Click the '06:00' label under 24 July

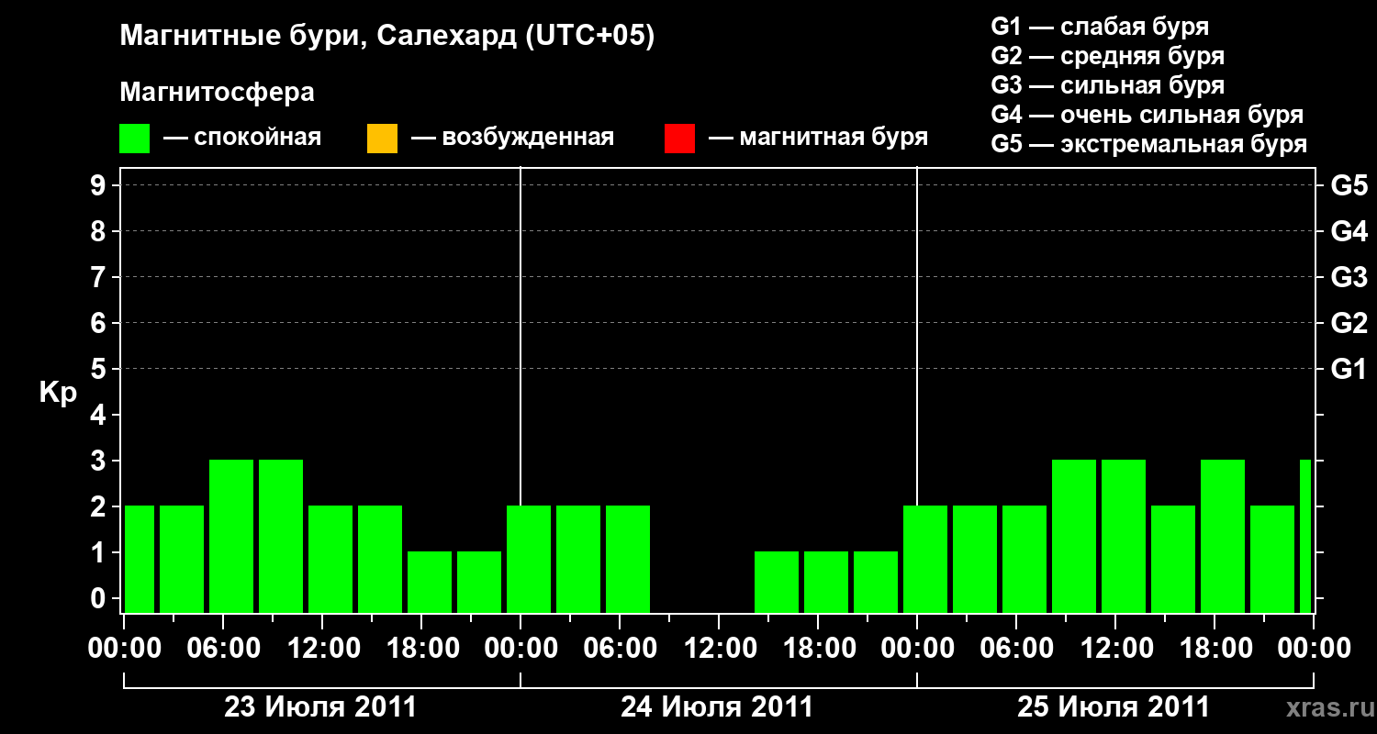(619, 648)
